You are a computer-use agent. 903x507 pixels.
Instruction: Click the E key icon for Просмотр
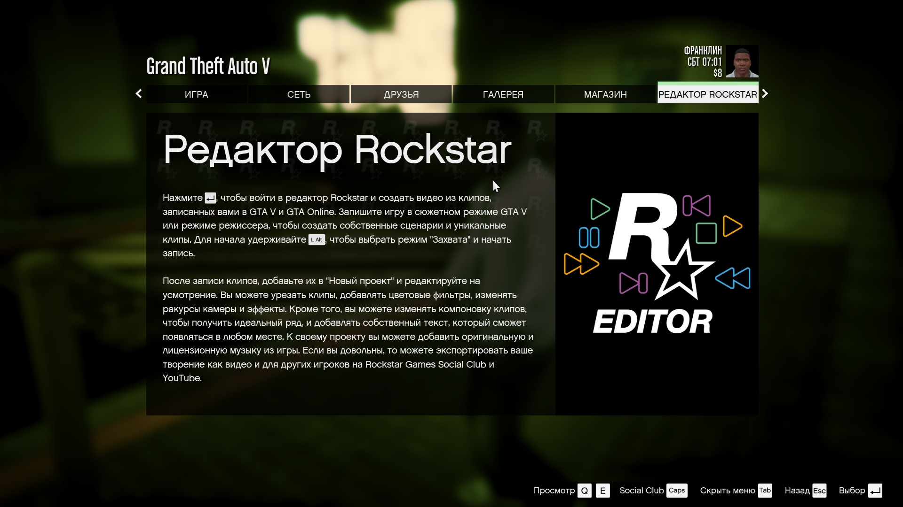(x=603, y=491)
